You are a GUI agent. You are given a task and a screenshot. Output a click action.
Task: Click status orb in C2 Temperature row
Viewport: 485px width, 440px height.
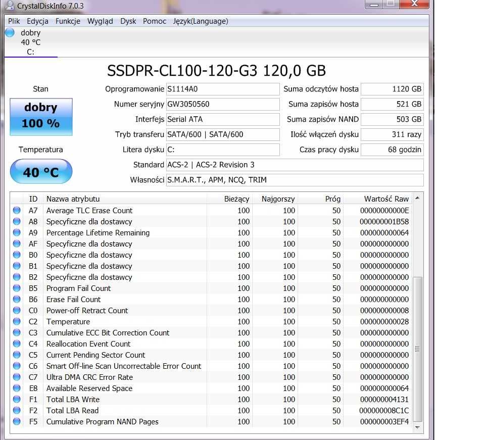(x=17, y=322)
